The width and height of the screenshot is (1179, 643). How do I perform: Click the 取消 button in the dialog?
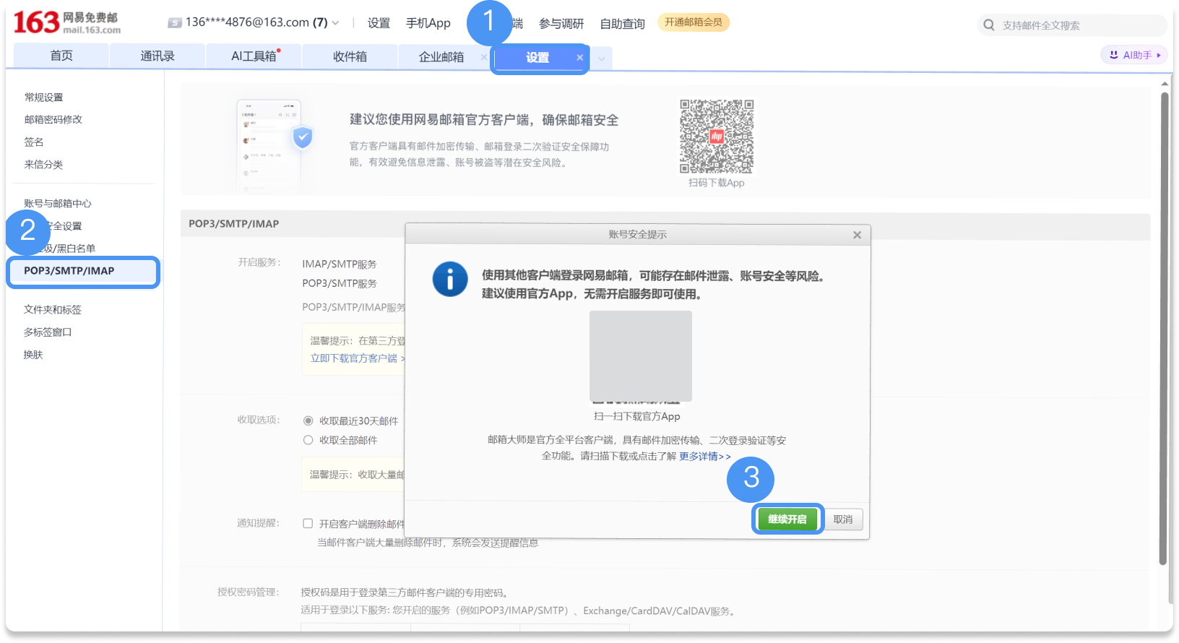[843, 519]
